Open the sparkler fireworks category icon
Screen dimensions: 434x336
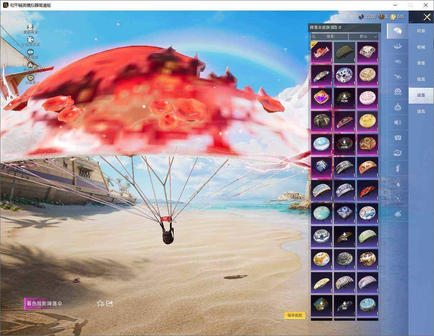click(398, 199)
